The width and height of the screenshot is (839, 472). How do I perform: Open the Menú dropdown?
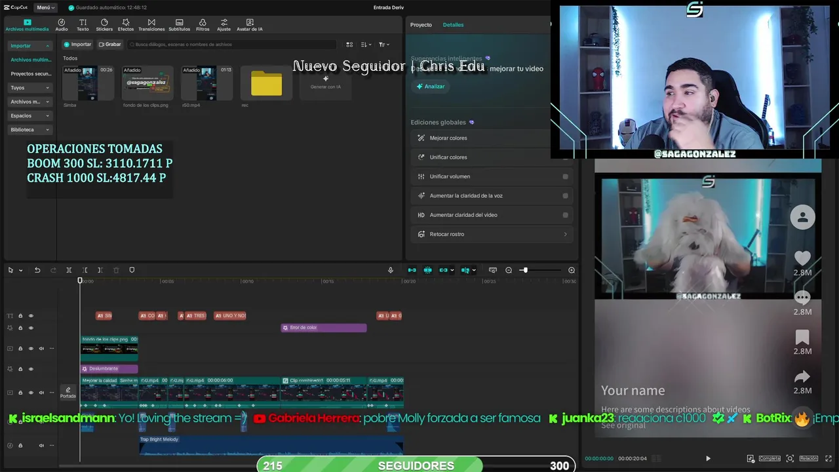[46, 7]
